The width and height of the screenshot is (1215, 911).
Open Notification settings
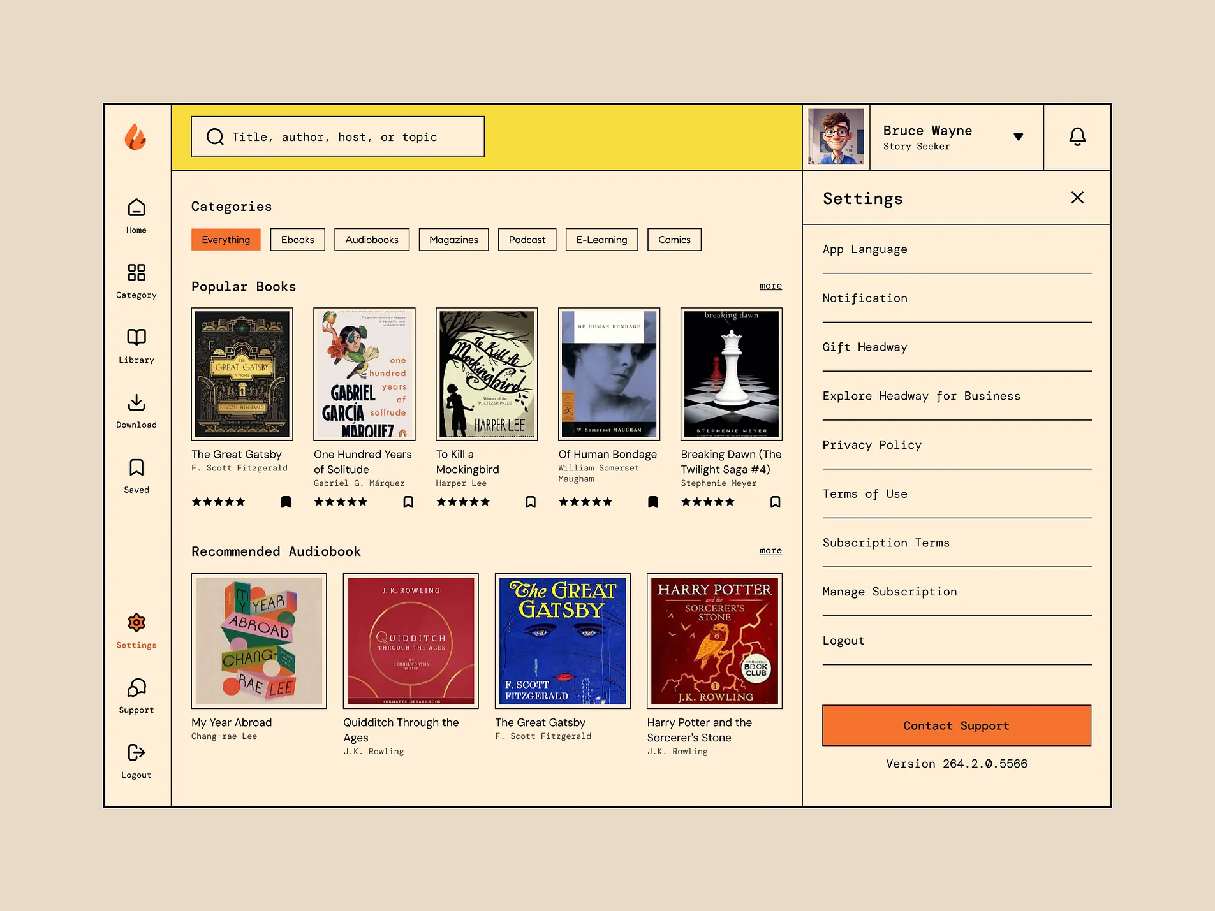point(957,298)
